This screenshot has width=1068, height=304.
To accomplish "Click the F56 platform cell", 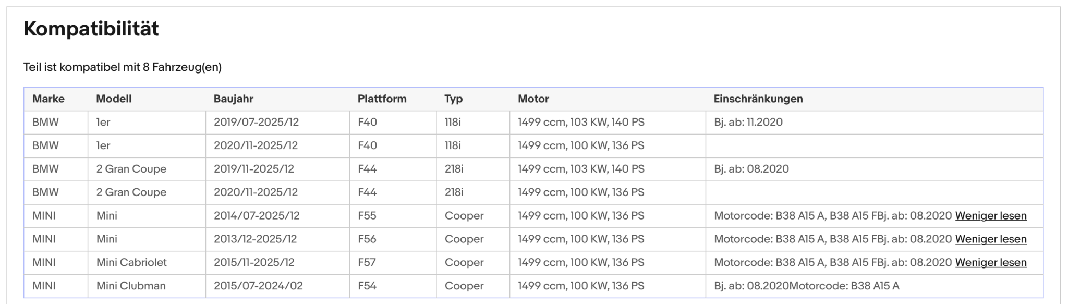I will [393, 239].
